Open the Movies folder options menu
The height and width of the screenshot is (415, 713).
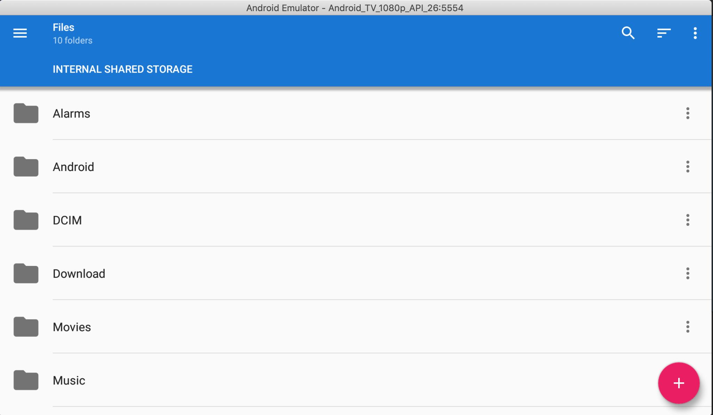[x=688, y=327]
